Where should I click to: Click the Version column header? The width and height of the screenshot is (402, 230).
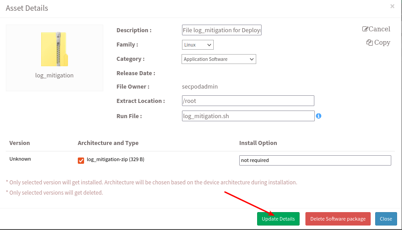coord(20,143)
